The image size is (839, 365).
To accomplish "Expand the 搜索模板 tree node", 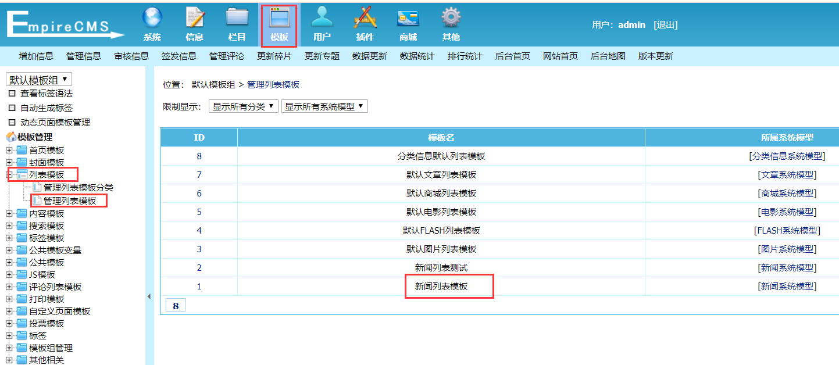I will [9, 226].
